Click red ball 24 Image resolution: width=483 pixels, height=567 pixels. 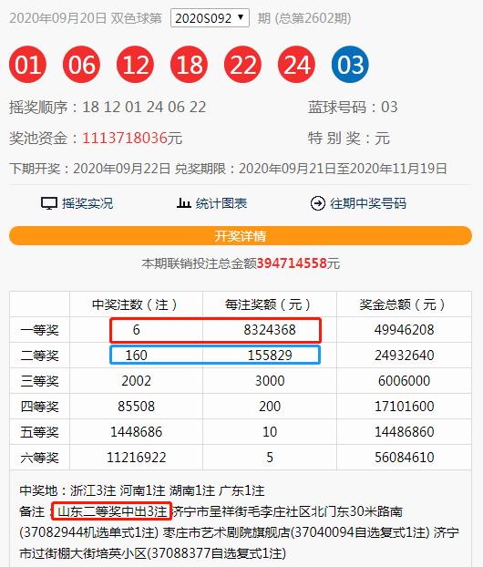point(296,65)
